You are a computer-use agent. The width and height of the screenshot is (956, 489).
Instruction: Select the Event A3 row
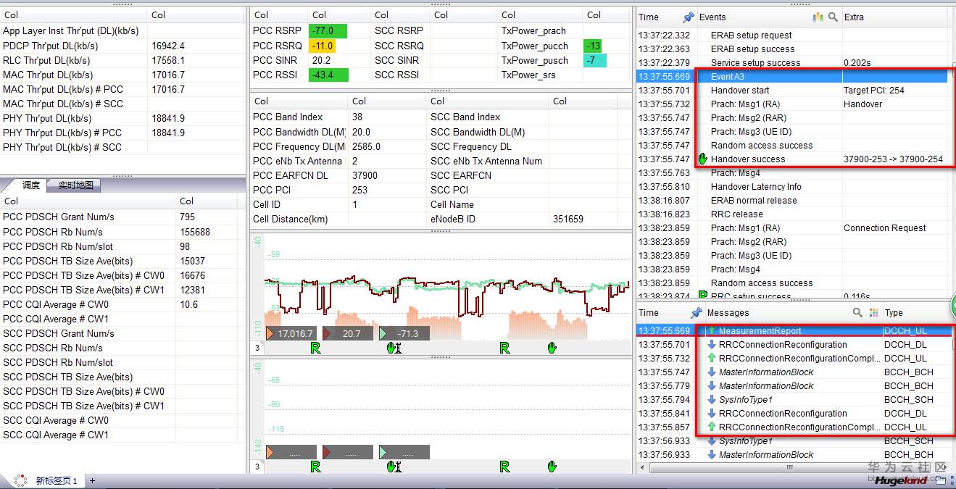click(794, 76)
